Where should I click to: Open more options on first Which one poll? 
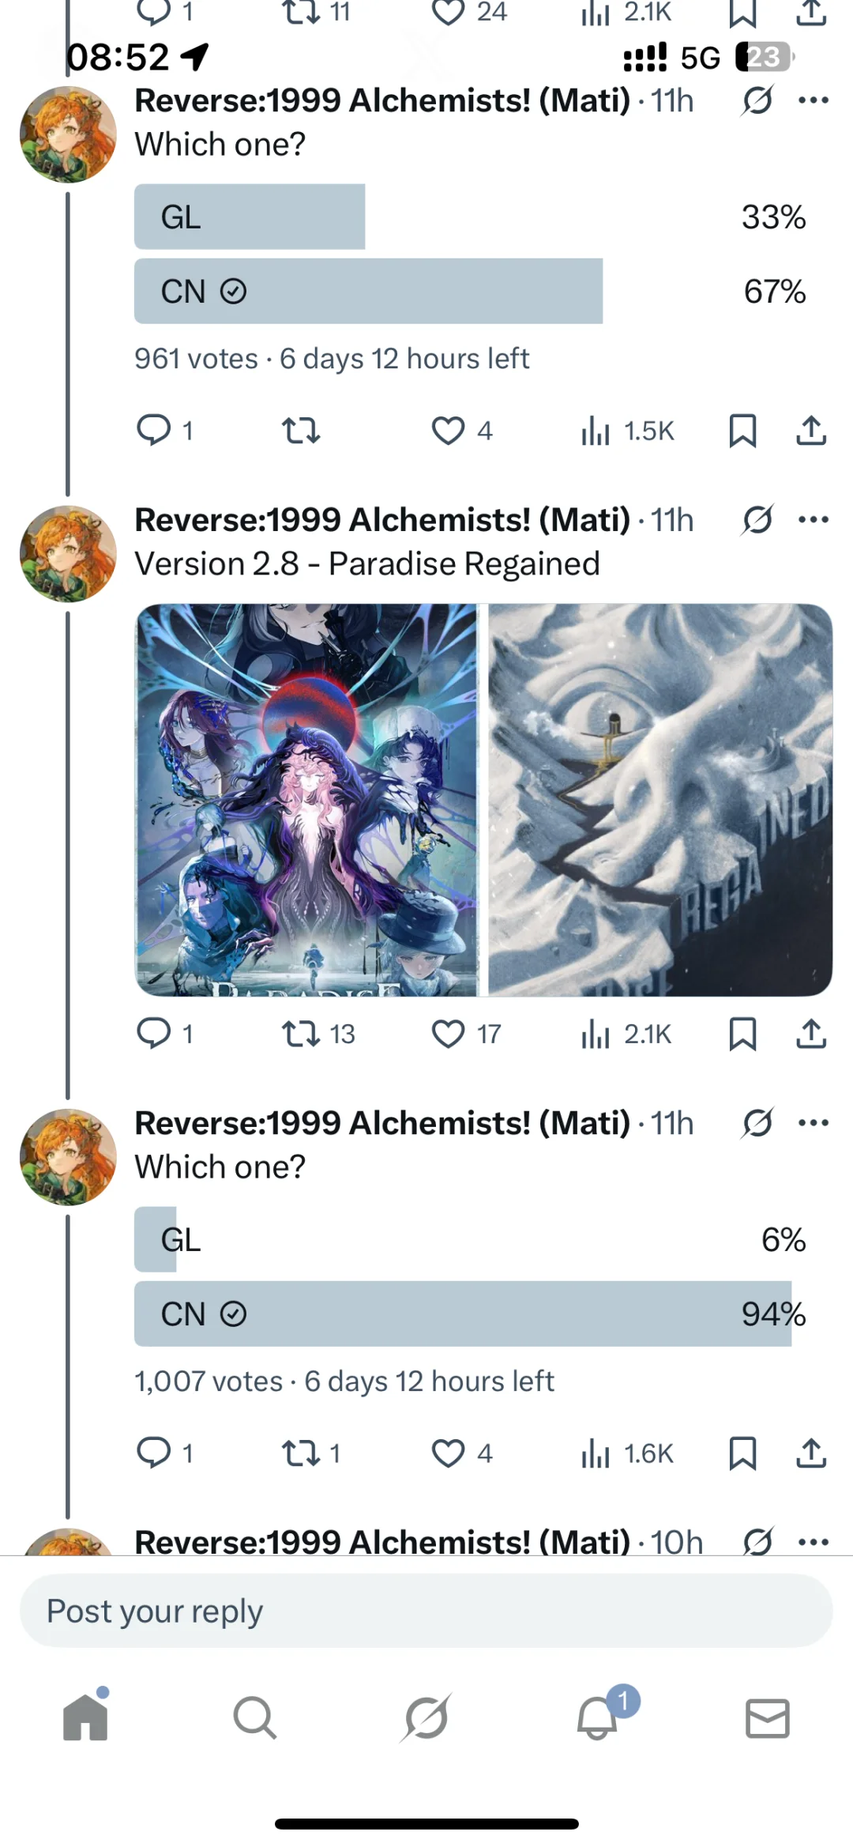[814, 100]
